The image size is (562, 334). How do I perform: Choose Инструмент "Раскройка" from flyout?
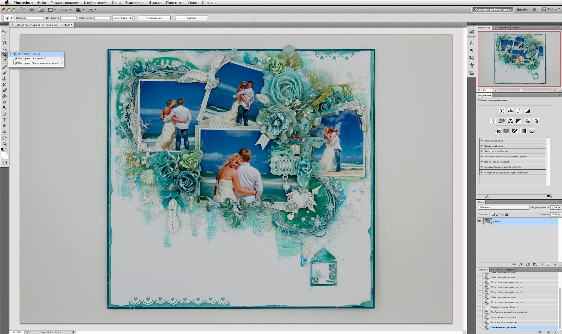[x=37, y=59]
